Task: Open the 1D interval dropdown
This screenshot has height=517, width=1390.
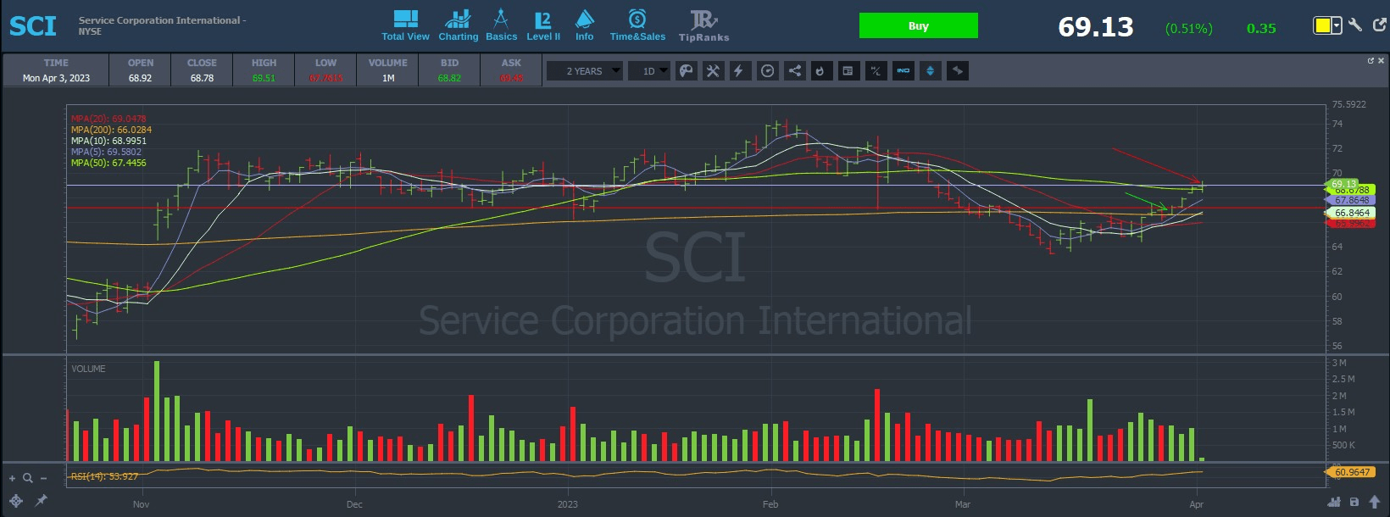Action: click(650, 71)
